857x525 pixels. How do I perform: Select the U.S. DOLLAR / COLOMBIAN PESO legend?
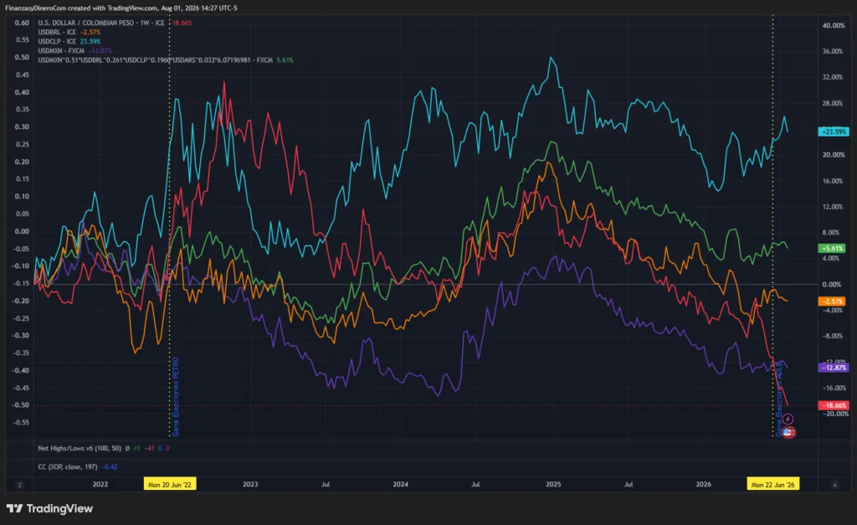coord(101,23)
